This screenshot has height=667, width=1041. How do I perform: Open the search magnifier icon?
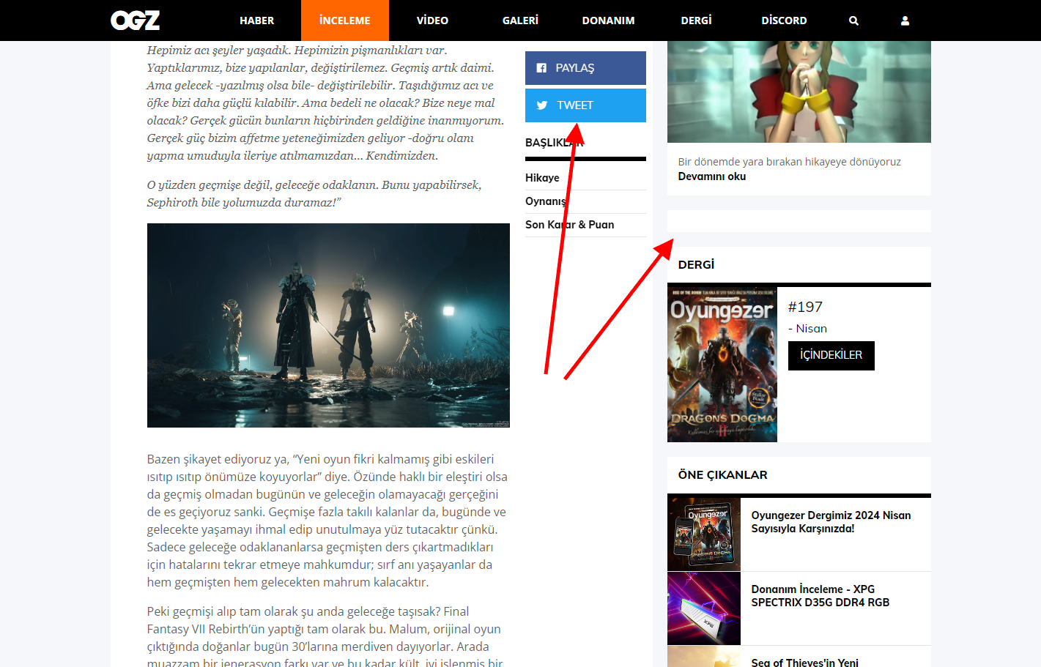tap(853, 21)
